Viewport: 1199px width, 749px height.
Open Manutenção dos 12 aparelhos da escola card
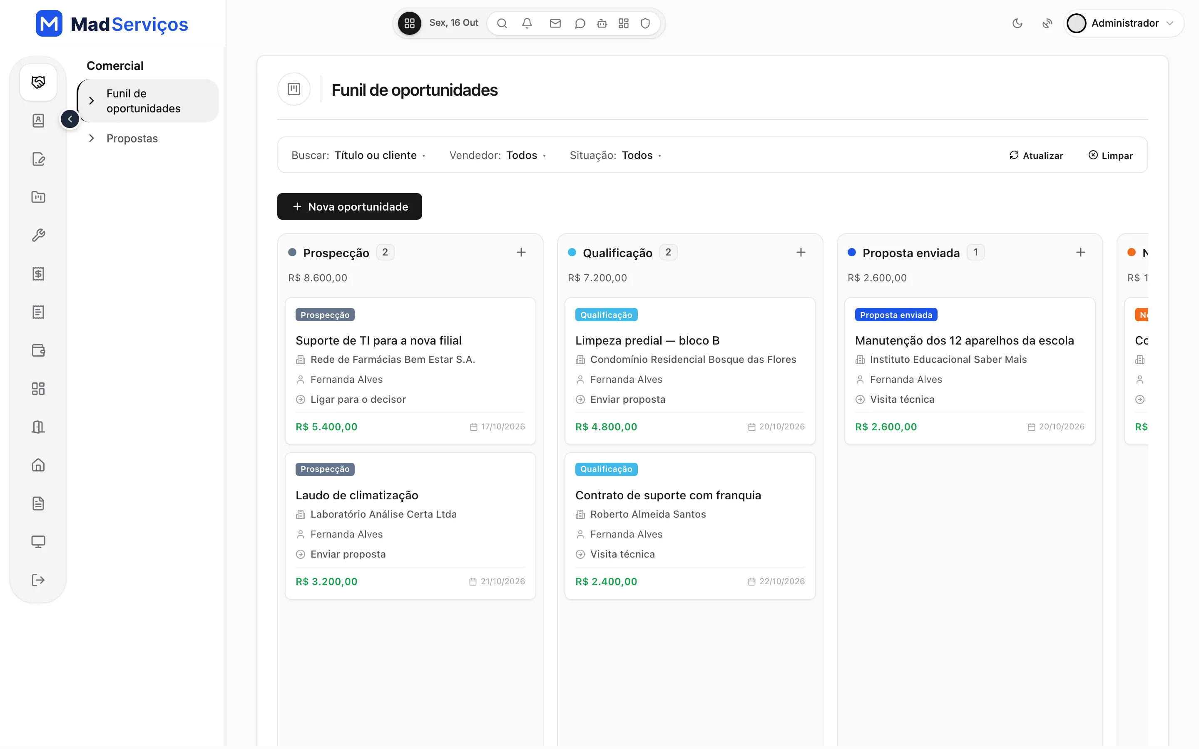tap(970, 371)
